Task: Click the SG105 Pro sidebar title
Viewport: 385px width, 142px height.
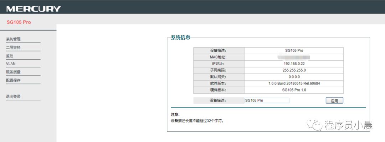Action: coord(19,22)
